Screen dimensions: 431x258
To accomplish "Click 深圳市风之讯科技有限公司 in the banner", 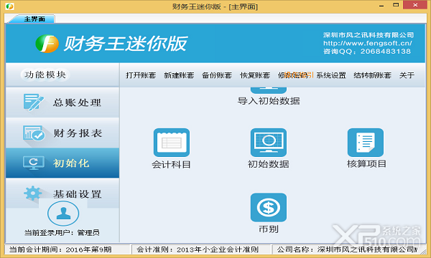I will tap(369, 35).
